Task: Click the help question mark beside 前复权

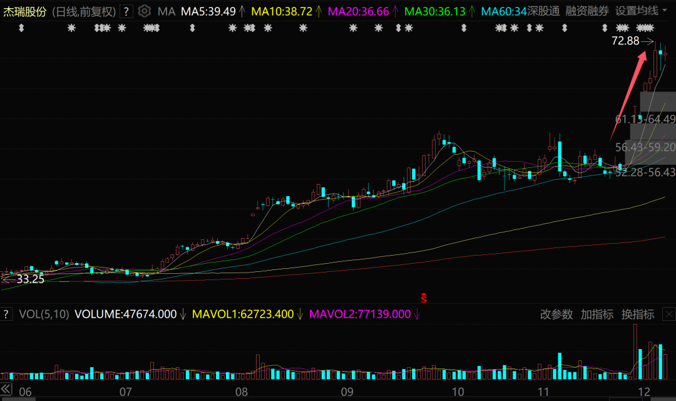Action: tap(126, 11)
